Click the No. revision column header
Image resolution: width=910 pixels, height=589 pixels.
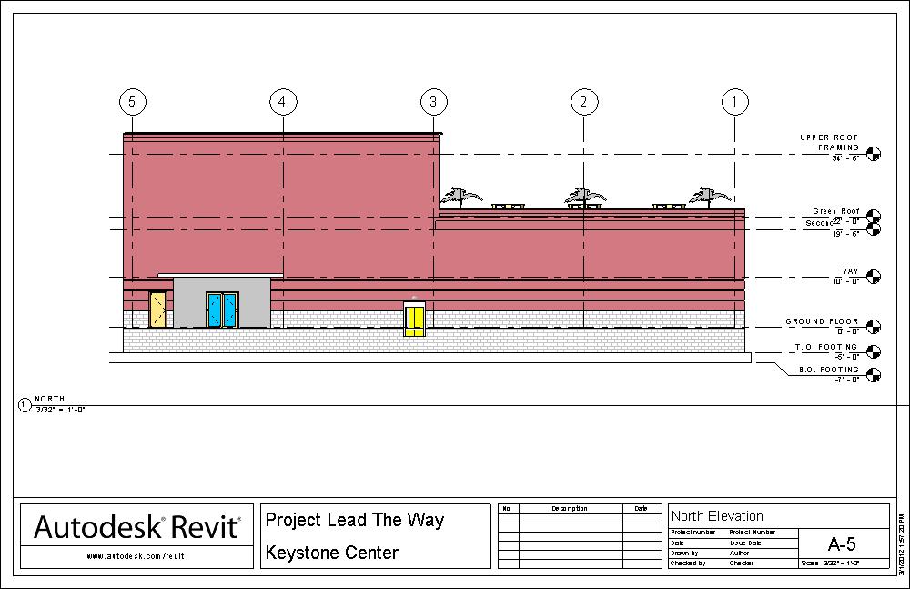tap(507, 509)
